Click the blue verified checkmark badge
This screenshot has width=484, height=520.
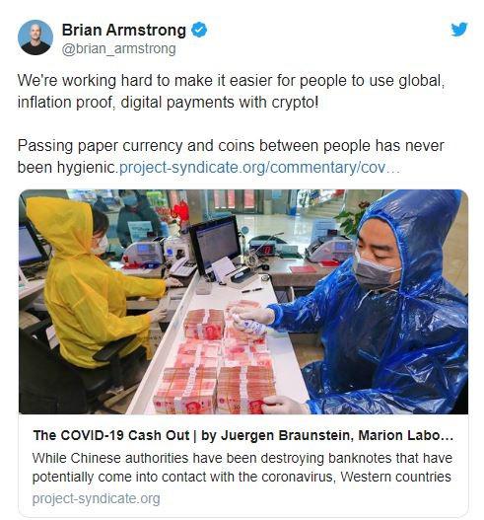coord(199,31)
